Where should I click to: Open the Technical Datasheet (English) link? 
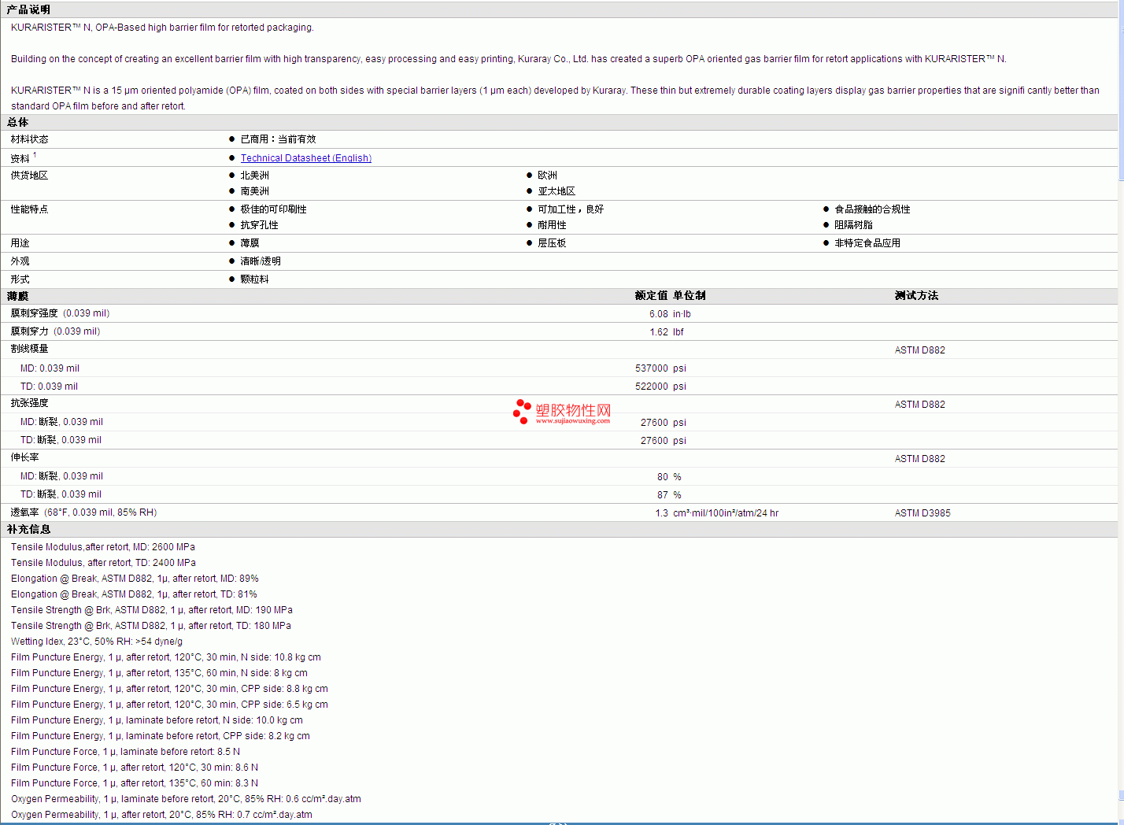(x=306, y=158)
